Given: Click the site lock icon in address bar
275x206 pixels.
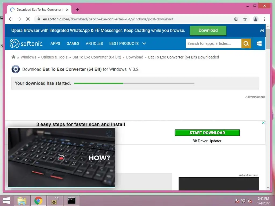Looking at the screenshot, I should coord(39,19).
